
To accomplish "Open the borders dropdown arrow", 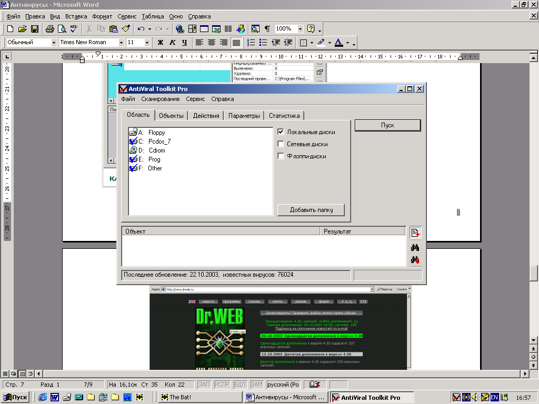I will 312,43.
